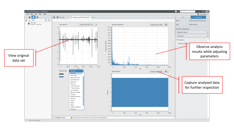This screenshot has height=132, width=234.
Task: Open the Spectral phase gear settings
Action: 166,71
